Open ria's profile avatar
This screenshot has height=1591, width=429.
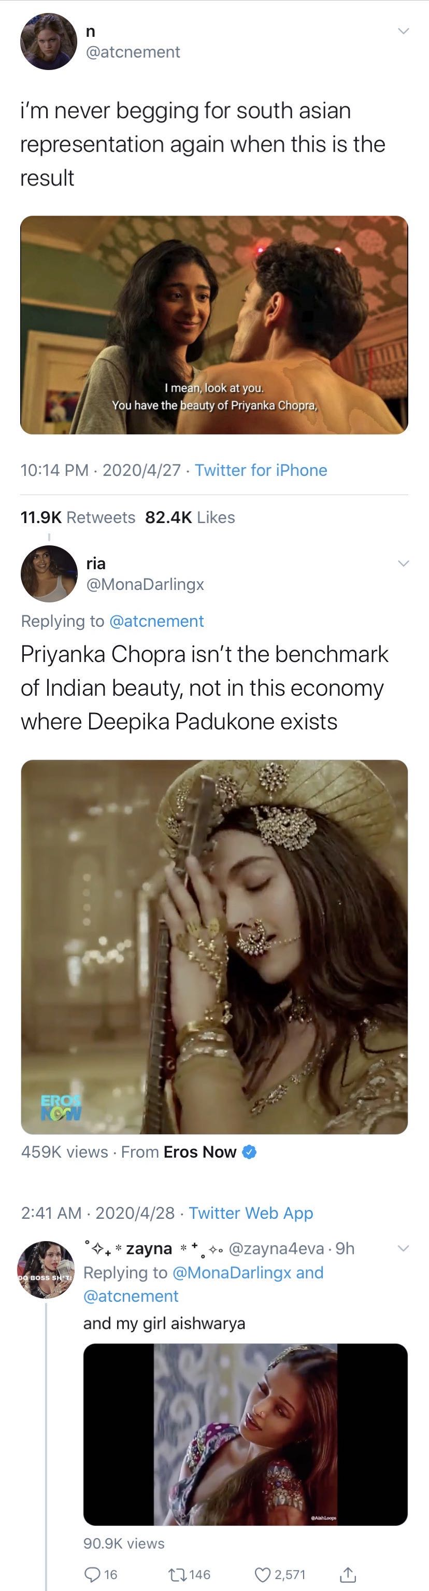48,574
